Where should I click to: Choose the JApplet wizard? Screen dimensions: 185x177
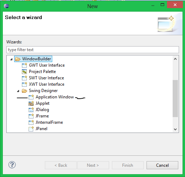click(42, 103)
